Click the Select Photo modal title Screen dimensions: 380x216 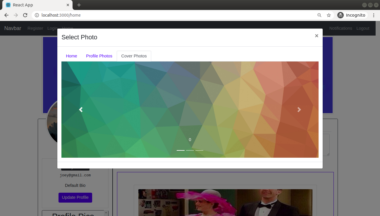click(x=79, y=37)
